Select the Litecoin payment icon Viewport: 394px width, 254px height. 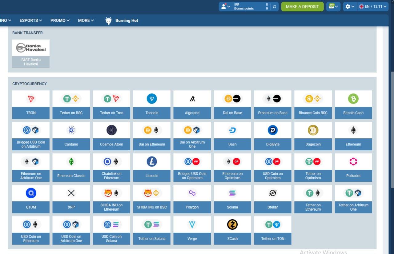pyautogui.click(x=152, y=162)
